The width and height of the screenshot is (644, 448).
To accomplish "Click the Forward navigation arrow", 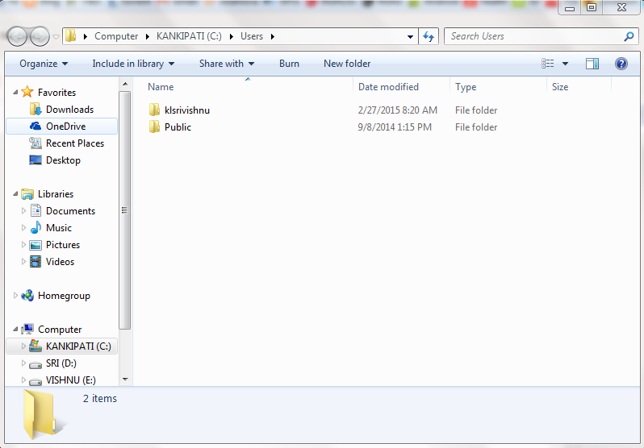I will point(40,36).
